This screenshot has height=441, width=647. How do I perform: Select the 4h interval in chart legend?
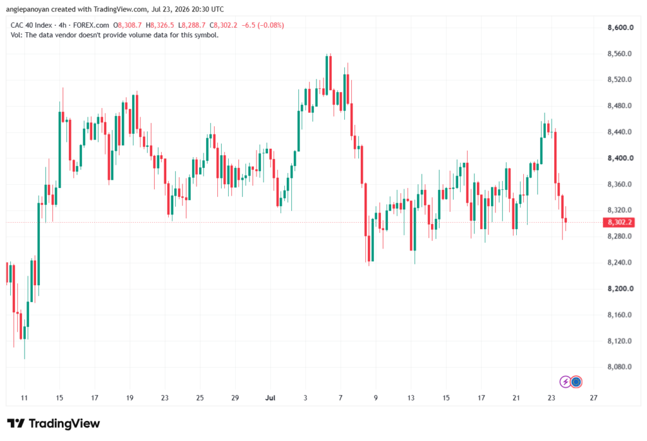[63, 25]
